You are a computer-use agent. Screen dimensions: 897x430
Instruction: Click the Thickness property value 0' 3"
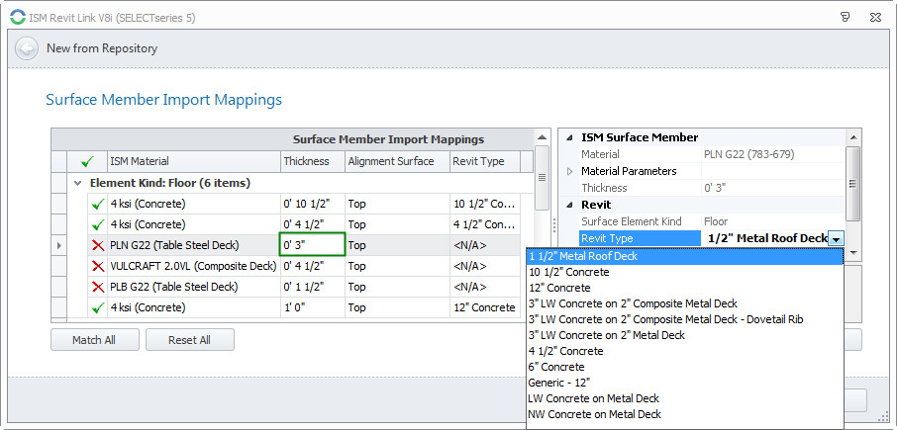[x=715, y=188]
